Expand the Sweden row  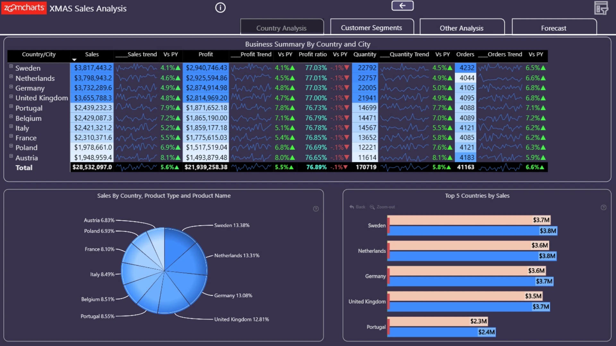[11, 66]
